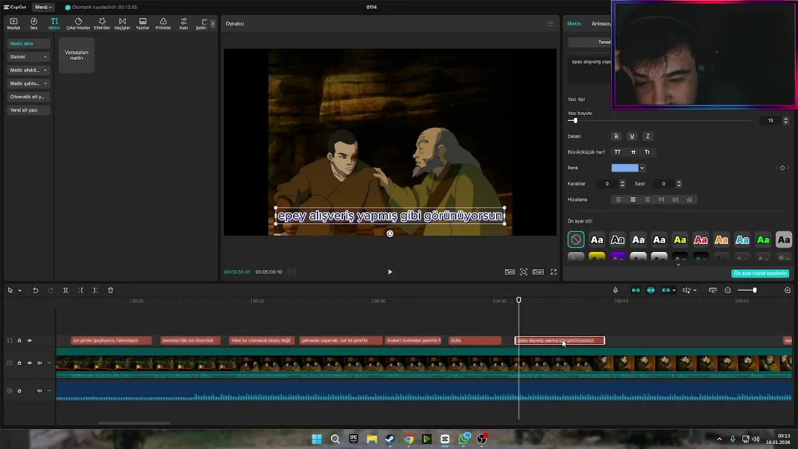798x449 pixels.
Task: Click the Karakter spacing stepper
Action: click(x=622, y=183)
